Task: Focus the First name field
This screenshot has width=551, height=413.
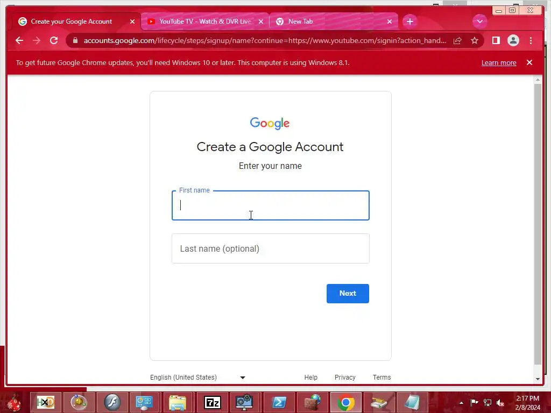Action: pos(270,205)
